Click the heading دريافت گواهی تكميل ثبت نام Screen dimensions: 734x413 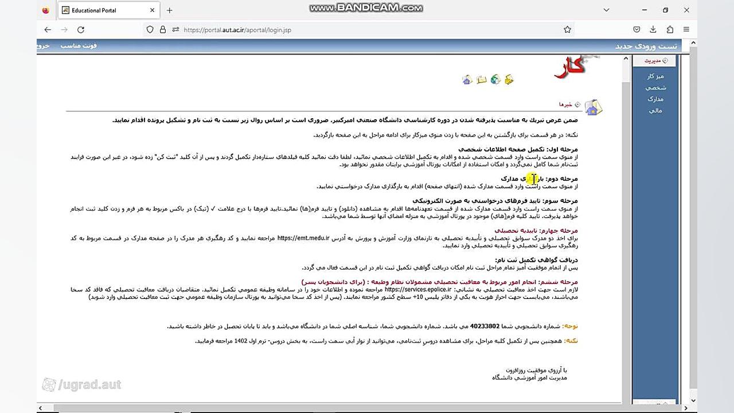(537, 260)
